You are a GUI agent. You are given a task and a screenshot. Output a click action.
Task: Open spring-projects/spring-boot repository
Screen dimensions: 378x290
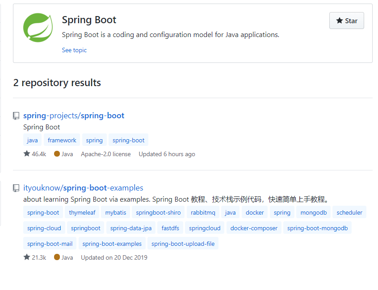coord(74,116)
